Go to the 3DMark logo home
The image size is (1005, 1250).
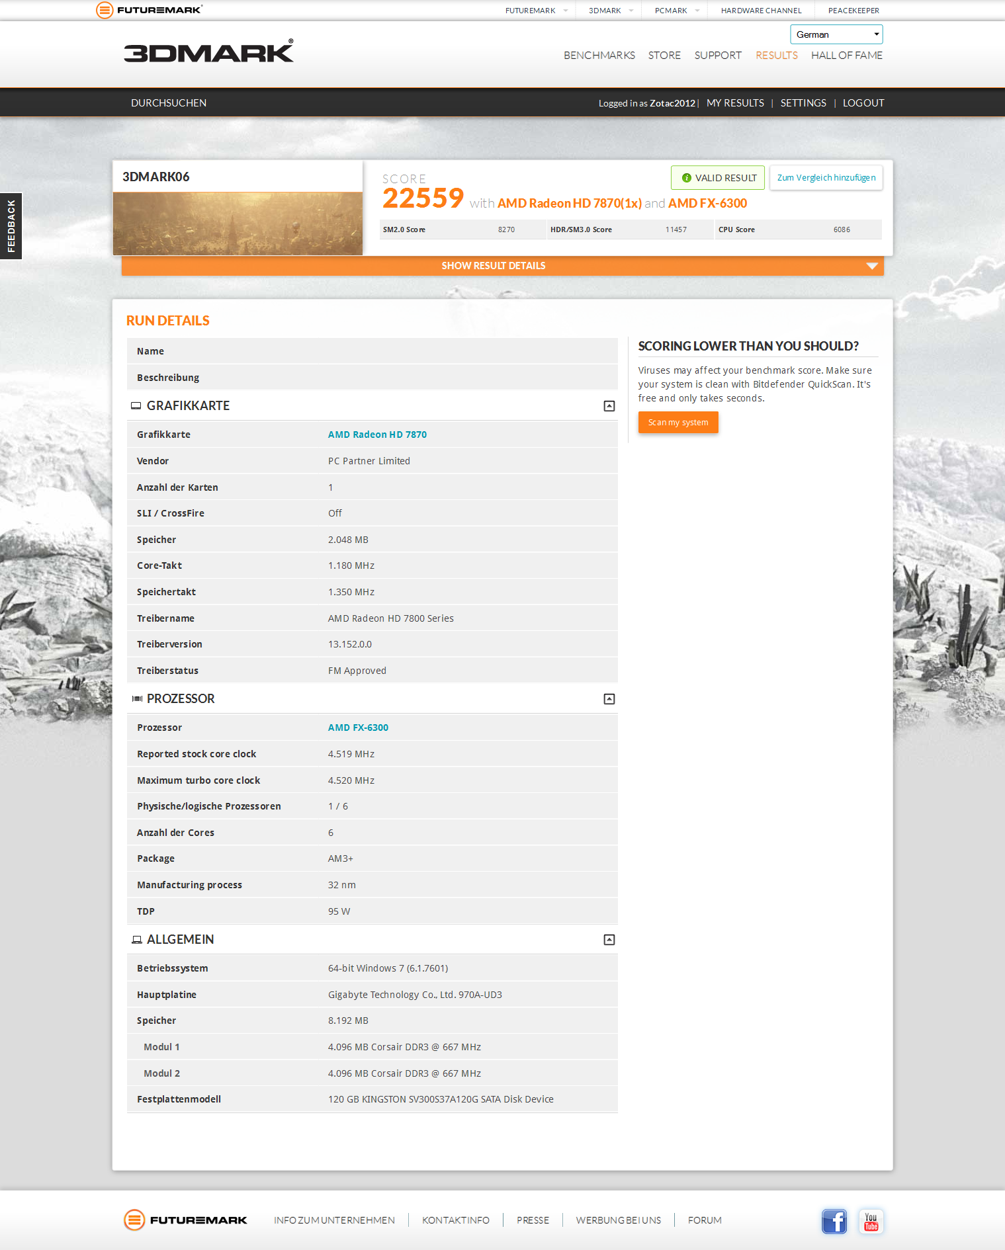pos(208,52)
